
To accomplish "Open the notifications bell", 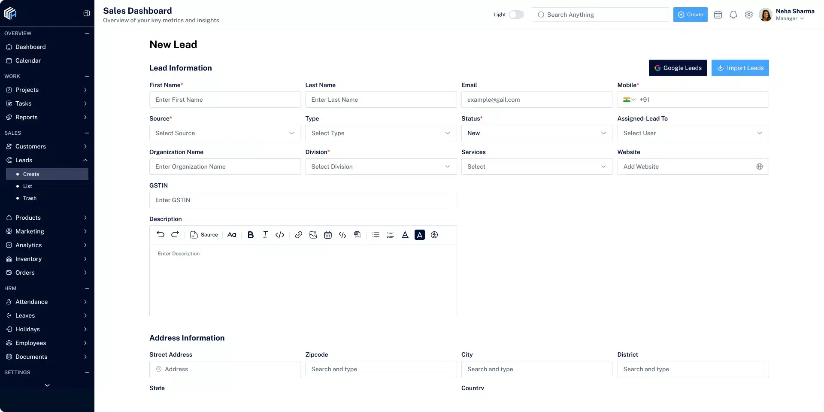I will point(733,15).
